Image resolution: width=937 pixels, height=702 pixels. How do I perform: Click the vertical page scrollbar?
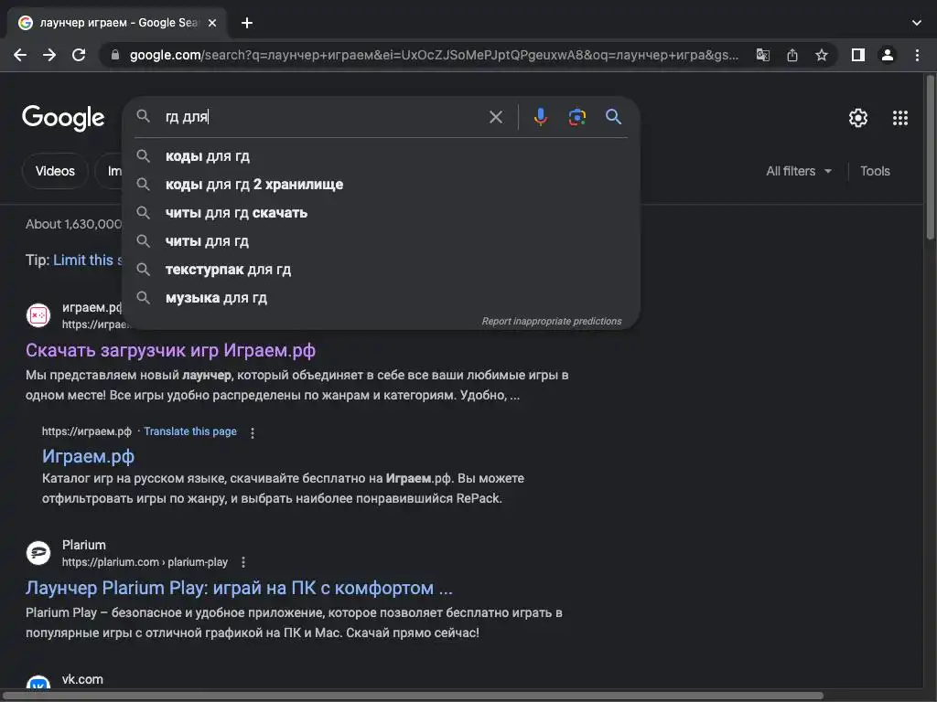tap(931, 158)
